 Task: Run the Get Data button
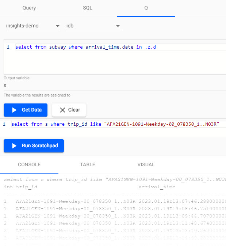click(x=26, y=110)
